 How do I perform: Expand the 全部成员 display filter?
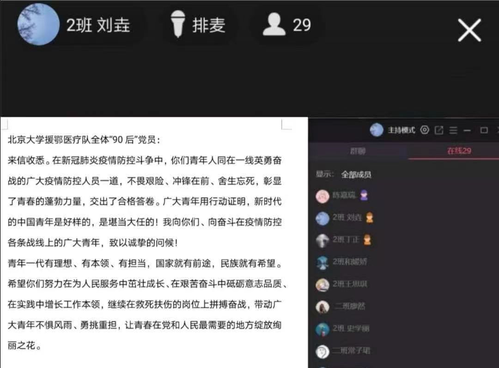point(356,174)
